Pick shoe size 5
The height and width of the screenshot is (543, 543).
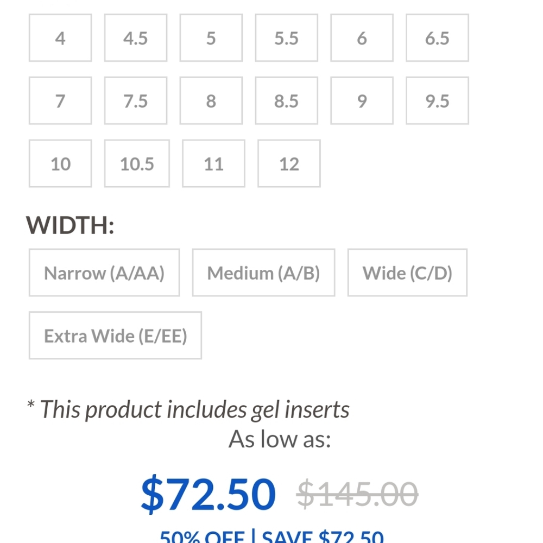tap(211, 38)
